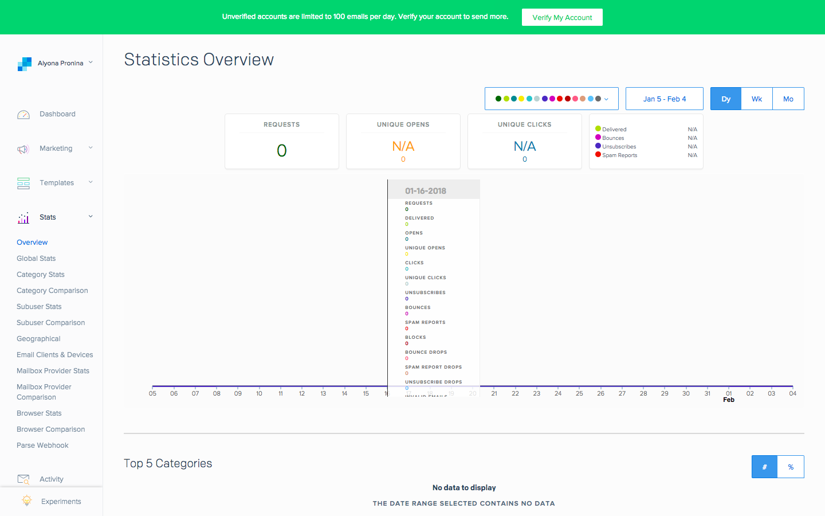Show Top 5 Categories as percentages

coord(791,466)
